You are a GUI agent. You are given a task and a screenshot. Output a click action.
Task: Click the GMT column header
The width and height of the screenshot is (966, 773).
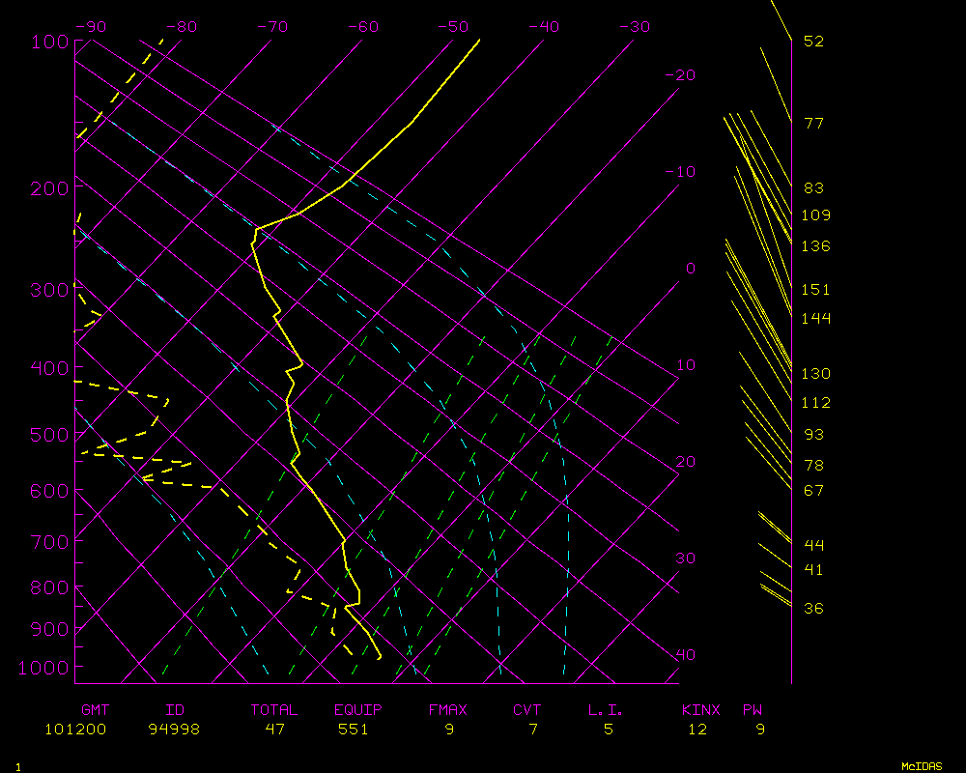point(96,710)
